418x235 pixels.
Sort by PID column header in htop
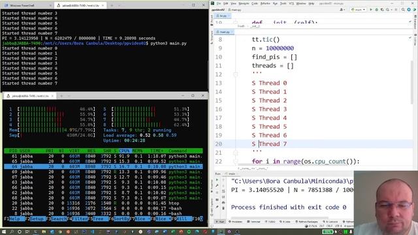pyautogui.click(x=13, y=151)
